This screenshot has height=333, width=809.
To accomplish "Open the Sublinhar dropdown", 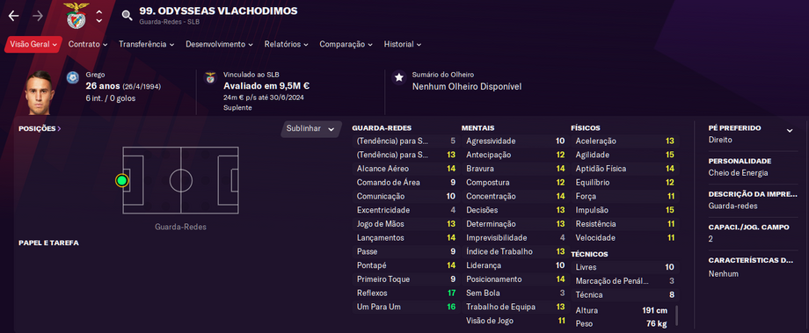I will 311,129.
